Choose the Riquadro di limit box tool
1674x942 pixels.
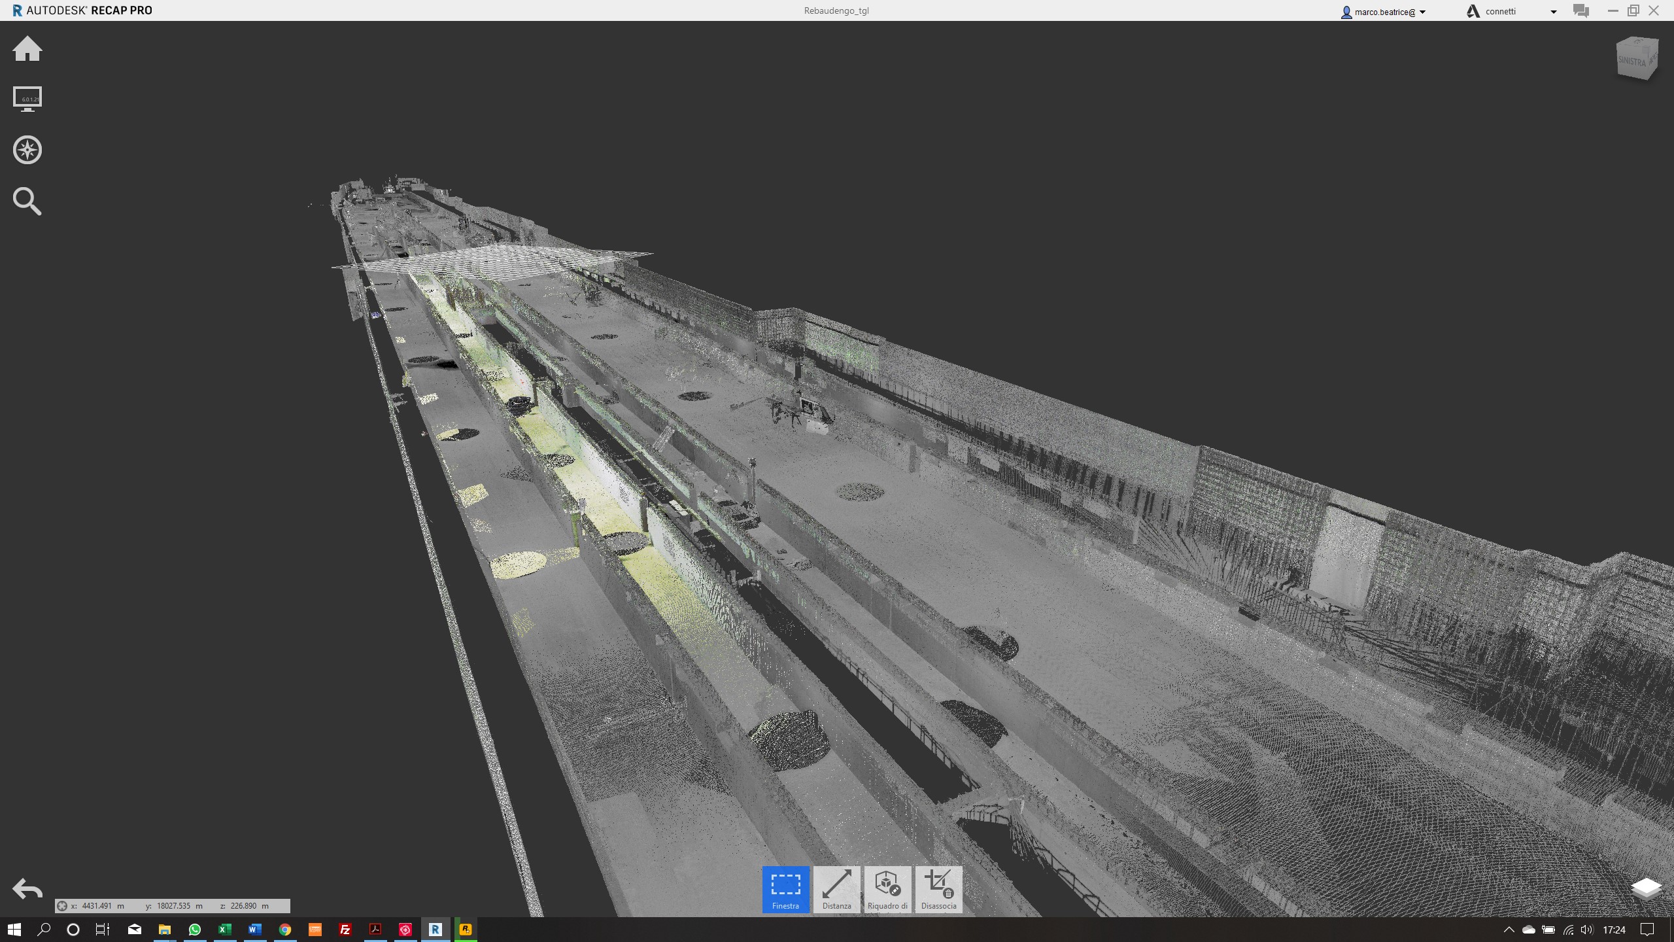tap(887, 889)
